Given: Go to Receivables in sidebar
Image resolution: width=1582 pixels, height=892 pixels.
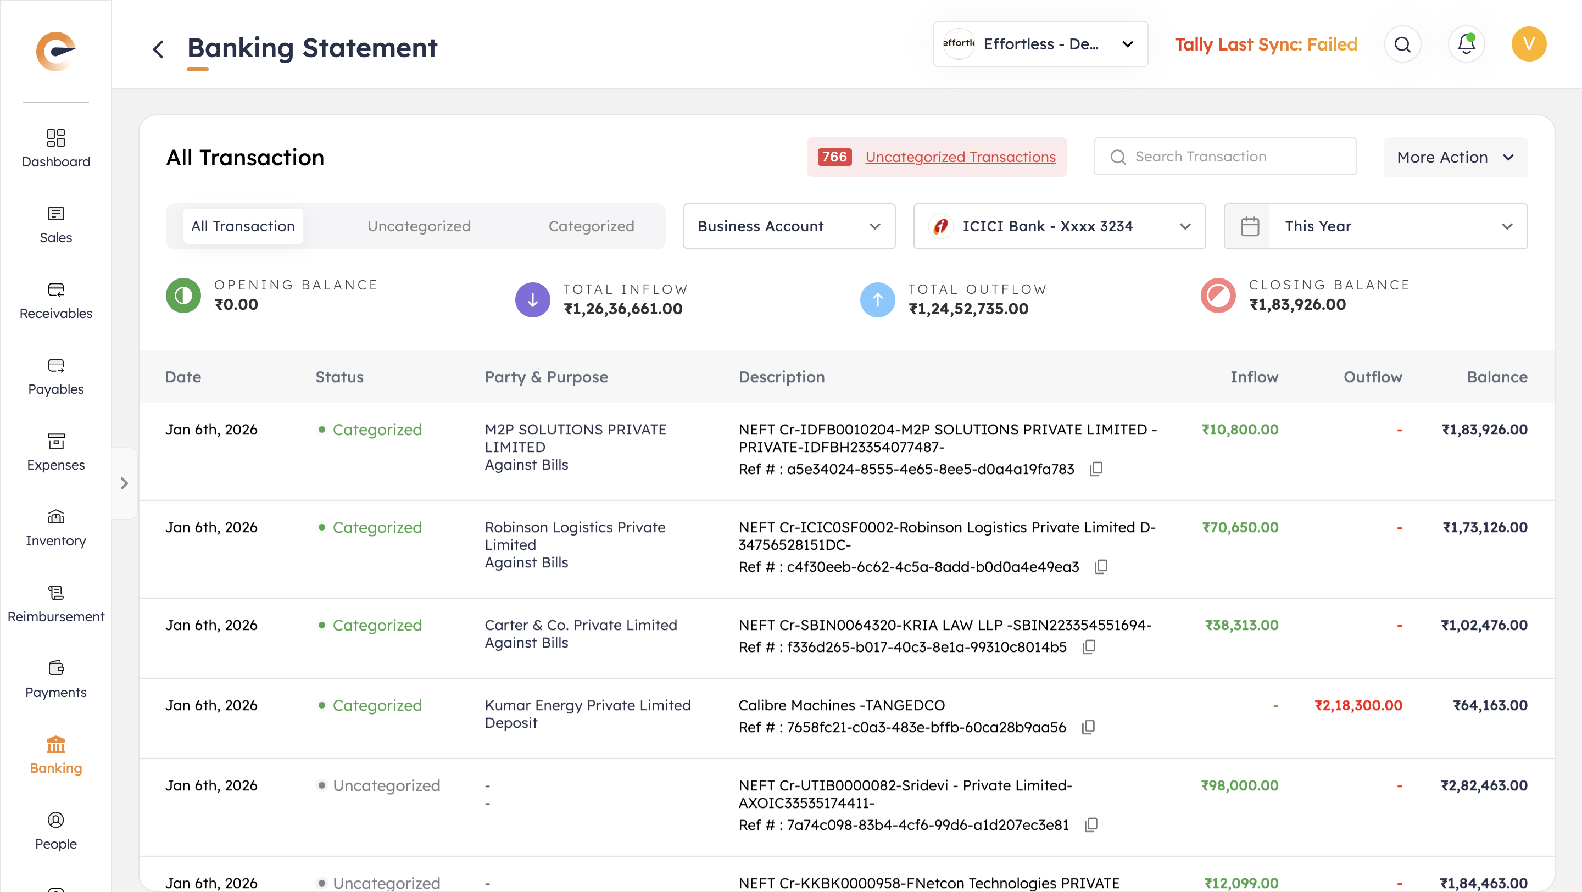Looking at the screenshot, I should pos(56,301).
